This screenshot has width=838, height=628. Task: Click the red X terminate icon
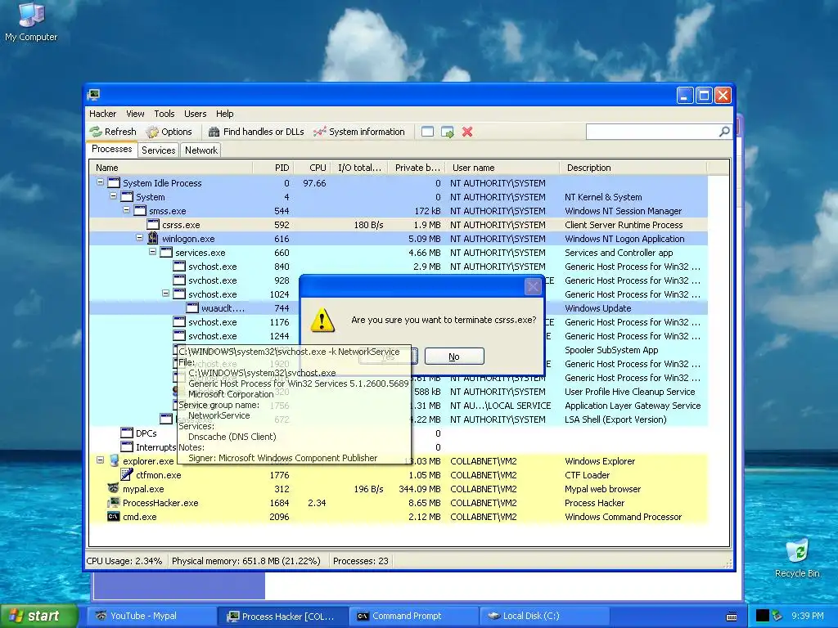[467, 132]
